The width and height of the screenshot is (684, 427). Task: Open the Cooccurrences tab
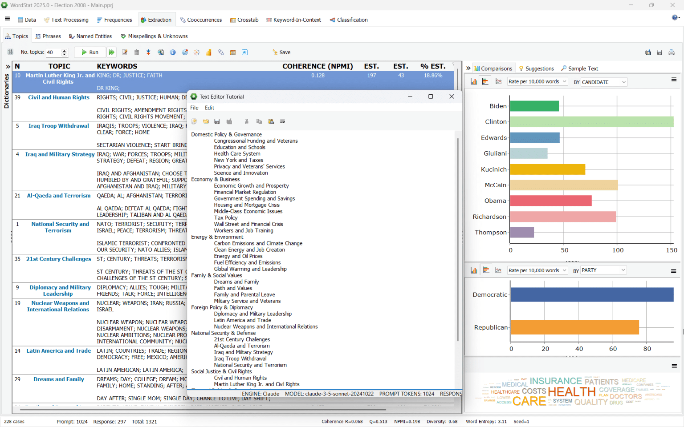(201, 20)
